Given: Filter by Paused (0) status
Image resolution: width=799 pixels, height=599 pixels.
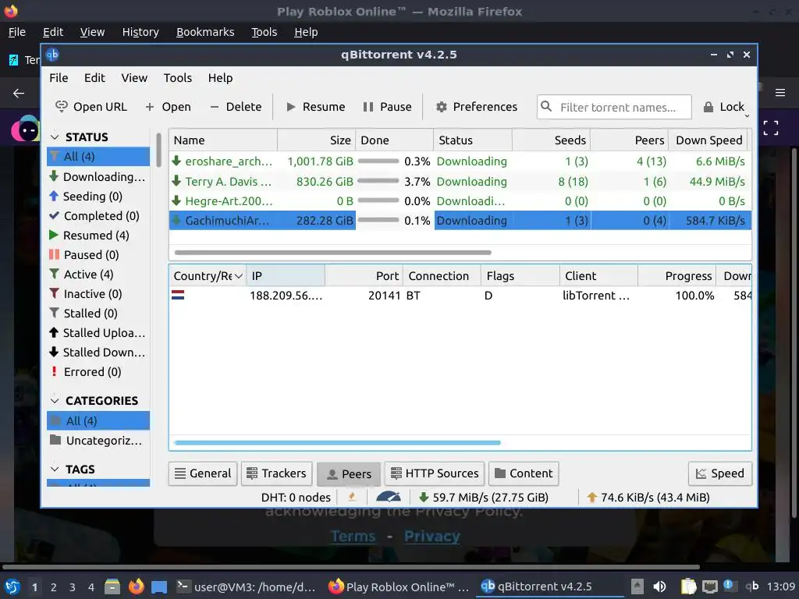Looking at the screenshot, I should [98, 255].
